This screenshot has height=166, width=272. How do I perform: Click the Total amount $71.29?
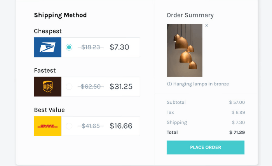pos(237,133)
